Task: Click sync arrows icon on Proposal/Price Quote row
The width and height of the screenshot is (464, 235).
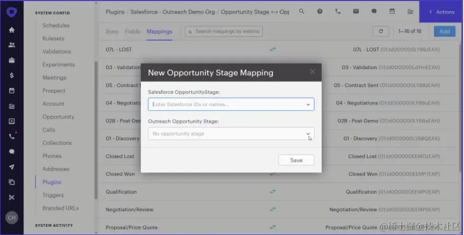Action: point(272,227)
